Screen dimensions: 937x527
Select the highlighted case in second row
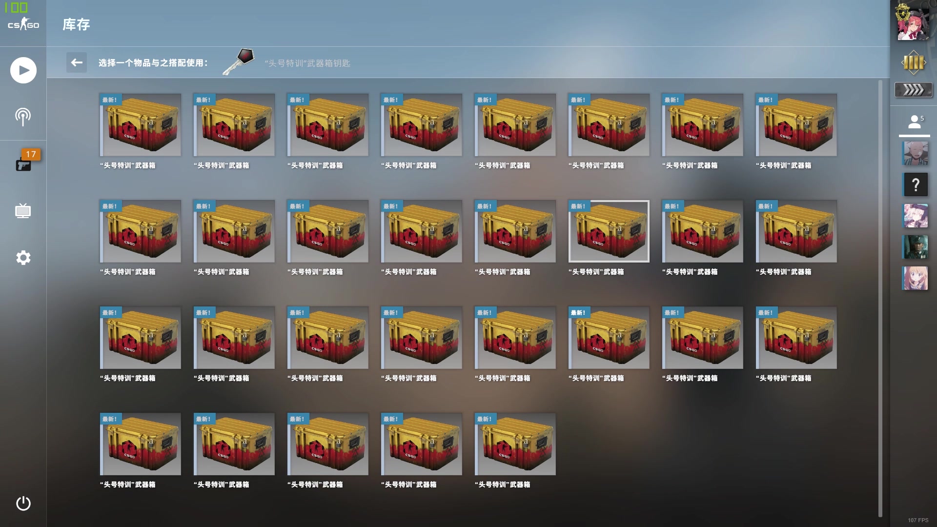pyautogui.click(x=609, y=231)
